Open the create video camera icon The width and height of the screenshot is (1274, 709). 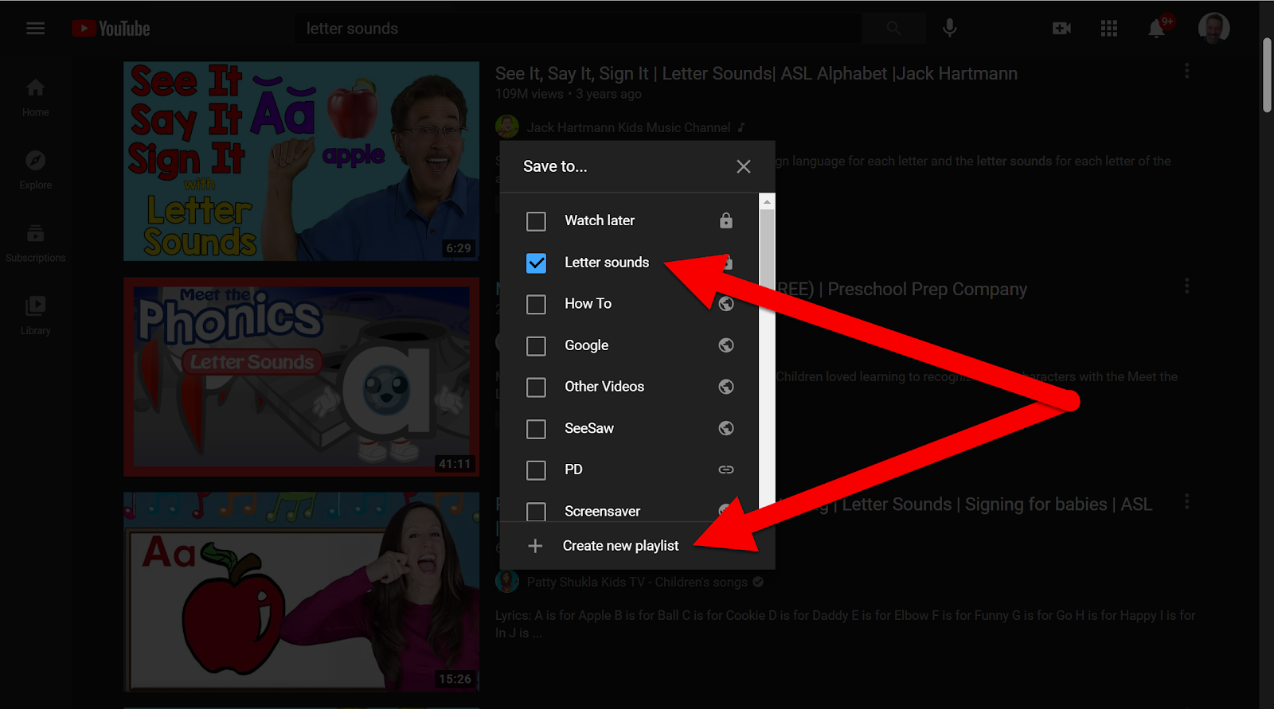click(1061, 29)
